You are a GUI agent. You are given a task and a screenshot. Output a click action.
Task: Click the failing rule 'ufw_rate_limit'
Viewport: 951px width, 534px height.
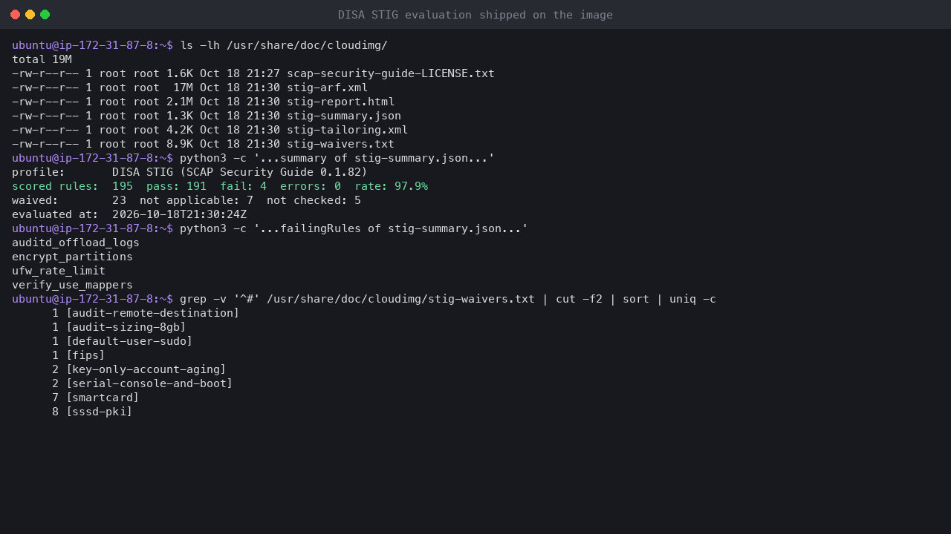click(59, 271)
